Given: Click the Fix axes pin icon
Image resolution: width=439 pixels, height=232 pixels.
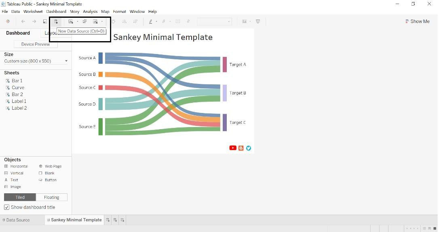Looking at the screenshot, I should point(188,21).
